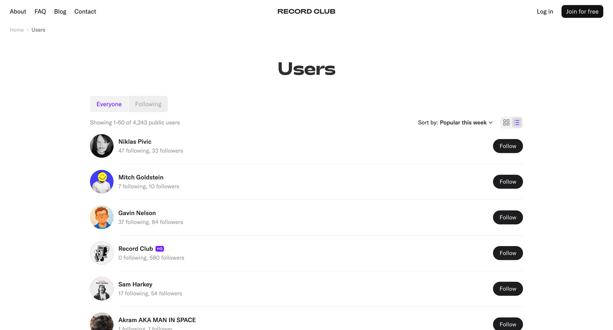Open Akram AKA MAN IN SPACE name
Screen dimensions: 613x330
pos(157,320)
